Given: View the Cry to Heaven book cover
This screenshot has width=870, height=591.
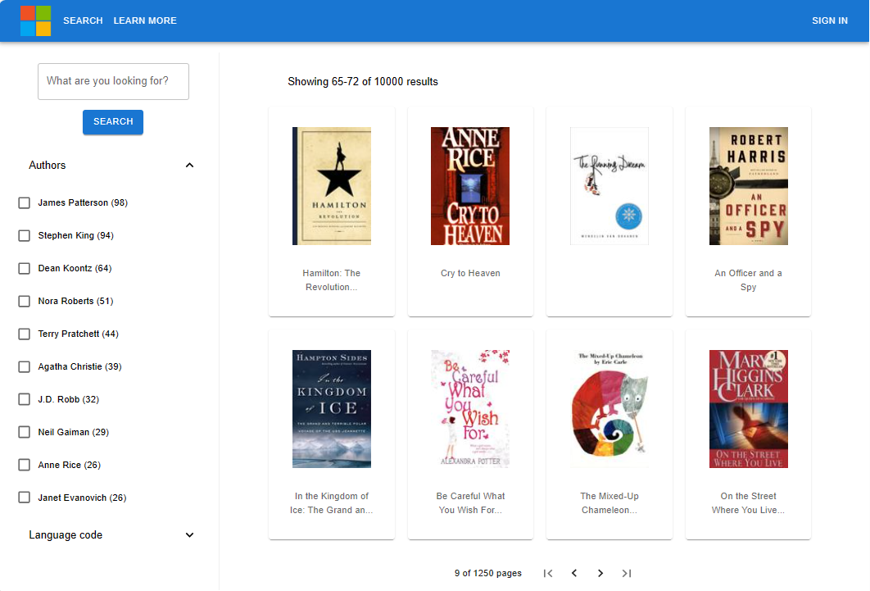Looking at the screenshot, I should pyautogui.click(x=470, y=186).
